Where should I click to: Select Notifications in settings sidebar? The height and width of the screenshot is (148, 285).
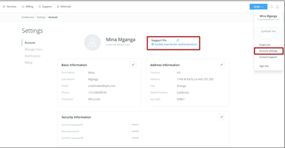(33, 56)
